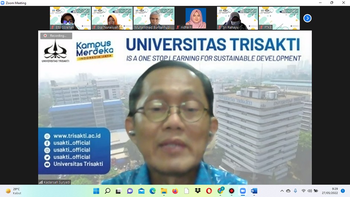Open Task View in the taskbar
Viewport: 350px width, 197px height.
click(x=118, y=191)
